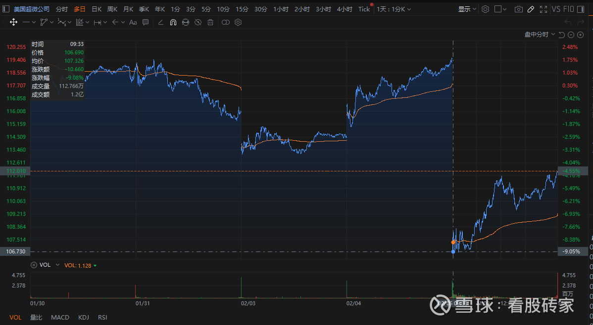Toggle the right sidebar panel icon
This screenshot has height=325, width=593.
(x=581, y=9)
